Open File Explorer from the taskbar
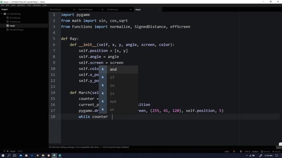 tap(43, 155)
